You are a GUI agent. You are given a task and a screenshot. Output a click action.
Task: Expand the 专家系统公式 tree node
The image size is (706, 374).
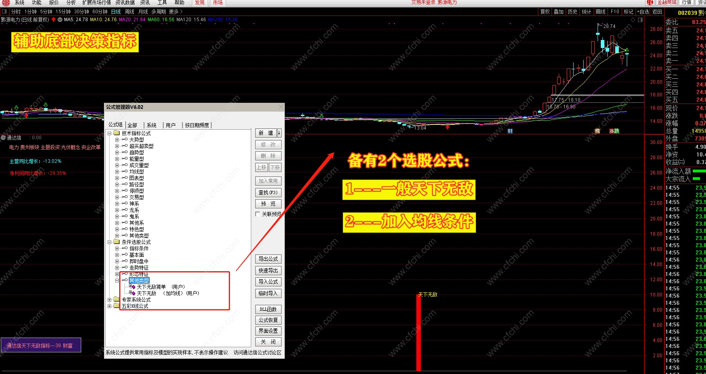(110, 300)
